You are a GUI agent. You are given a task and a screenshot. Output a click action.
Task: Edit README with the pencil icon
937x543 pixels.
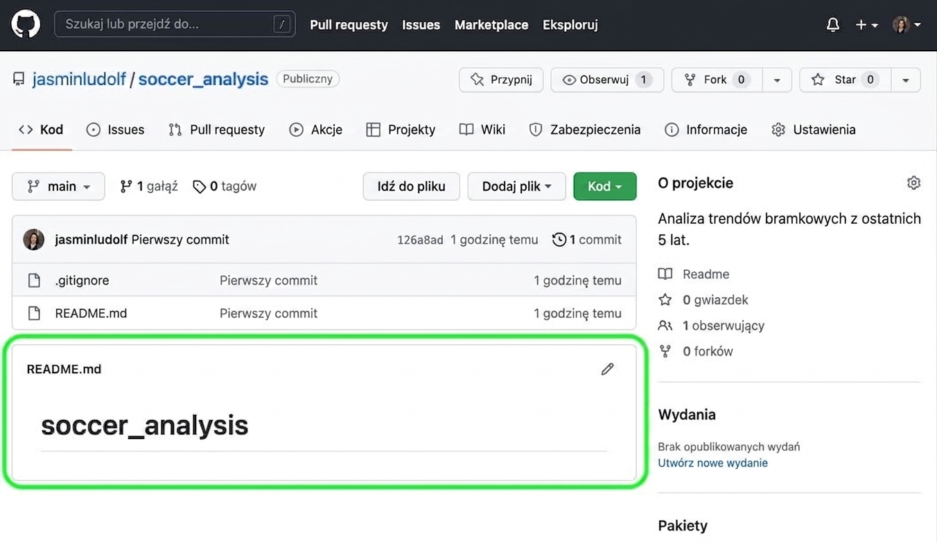(608, 369)
